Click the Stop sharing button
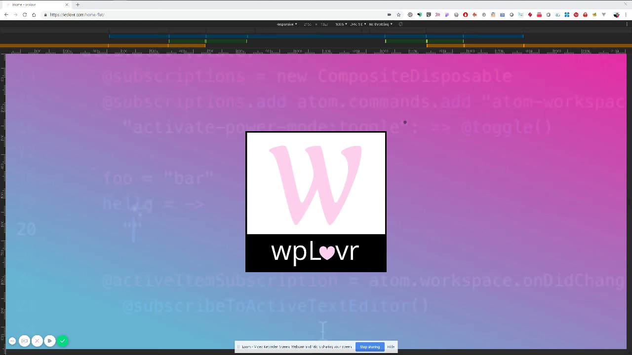 pos(370,347)
